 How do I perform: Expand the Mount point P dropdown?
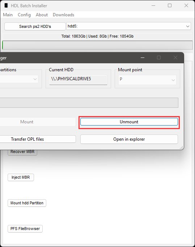pyautogui.click(x=147, y=80)
